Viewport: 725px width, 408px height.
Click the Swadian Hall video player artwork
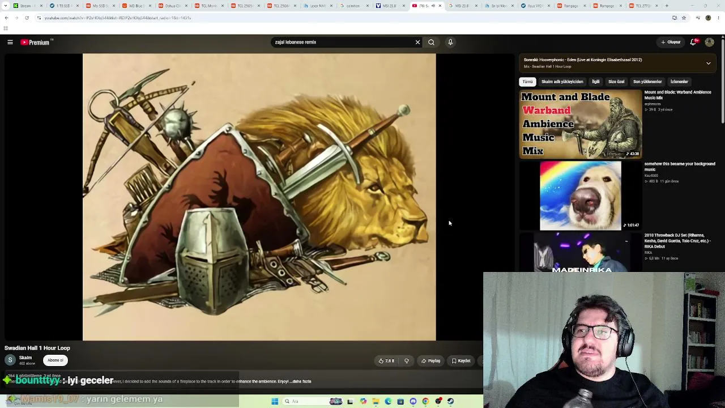pyautogui.click(x=259, y=197)
